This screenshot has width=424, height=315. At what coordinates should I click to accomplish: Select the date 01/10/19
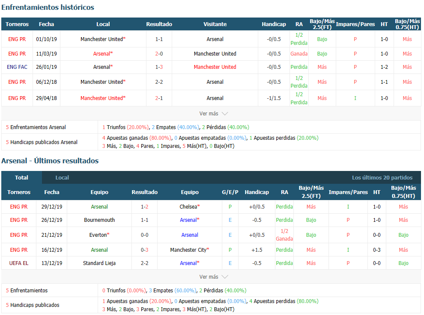click(x=47, y=39)
